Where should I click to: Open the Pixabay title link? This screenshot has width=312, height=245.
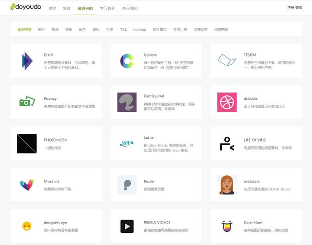pos(50,99)
